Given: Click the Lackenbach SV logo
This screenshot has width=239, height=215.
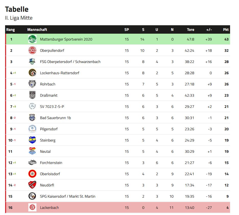Looking at the screenshot, I should [x=32, y=207].
